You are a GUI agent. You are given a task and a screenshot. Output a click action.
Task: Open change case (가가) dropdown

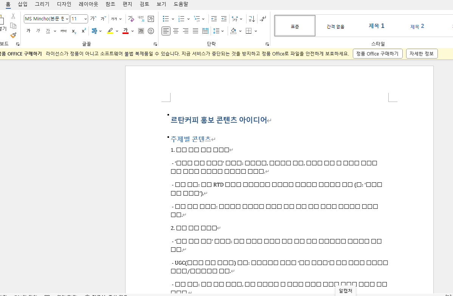pyautogui.click(x=116, y=19)
